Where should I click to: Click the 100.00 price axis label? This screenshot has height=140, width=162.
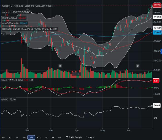click(158, 61)
